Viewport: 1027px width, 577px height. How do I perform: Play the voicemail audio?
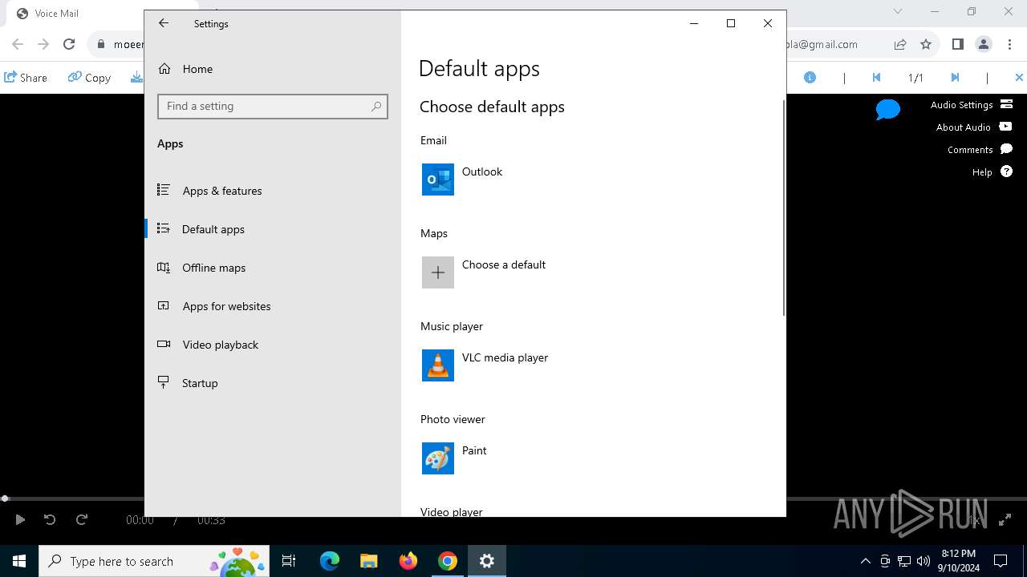[x=20, y=520]
